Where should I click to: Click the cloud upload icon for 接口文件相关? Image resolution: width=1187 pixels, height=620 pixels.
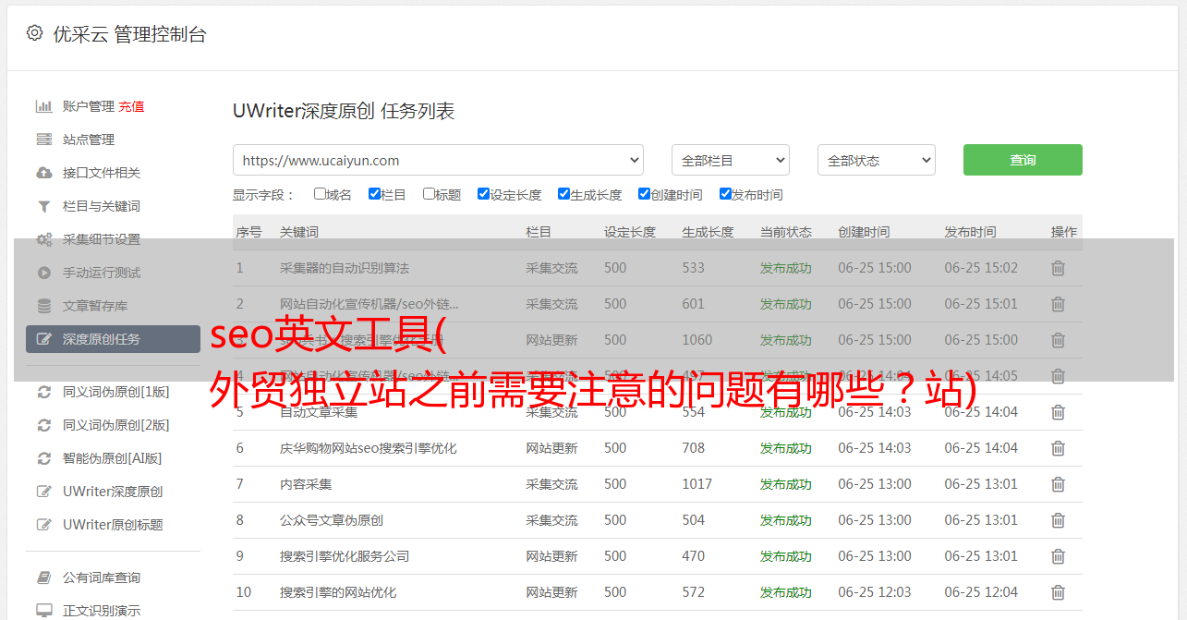(43, 173)
